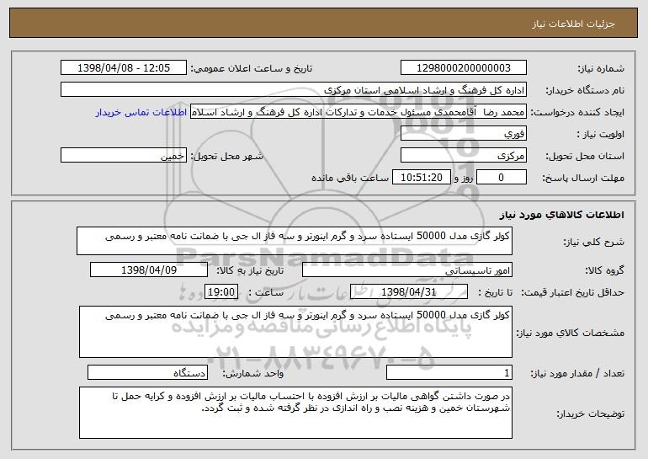Select the days remaining field showing 0
This screenshot has width=648, height=459.
pyautogui.click(x=502, y=178)
